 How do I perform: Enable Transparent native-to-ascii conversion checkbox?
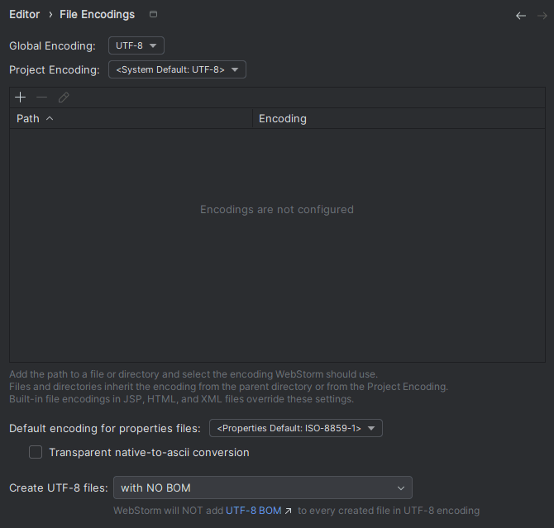click(36, 452)
